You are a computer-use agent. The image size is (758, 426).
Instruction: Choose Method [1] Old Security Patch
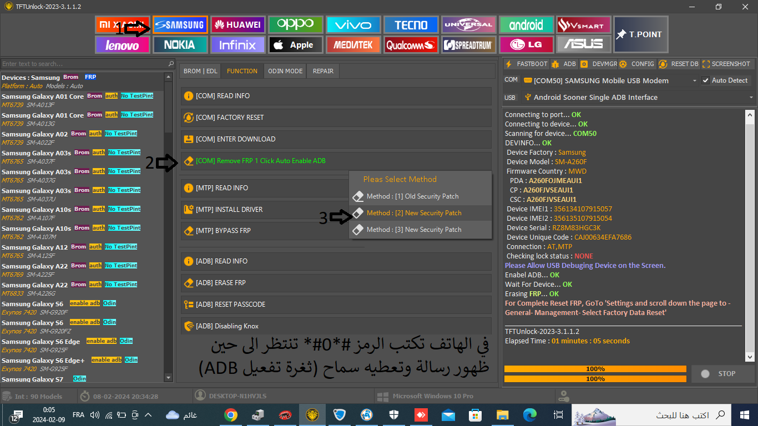click(x=420, y=196)
